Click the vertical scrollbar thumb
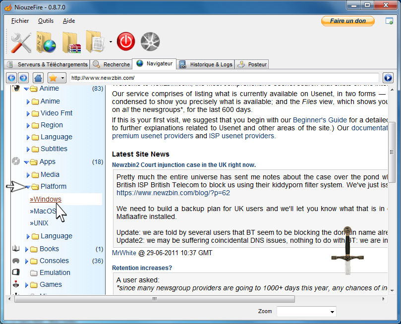Image resolution: width=401 pixels, height=324 pixels. tap(392, 152)
